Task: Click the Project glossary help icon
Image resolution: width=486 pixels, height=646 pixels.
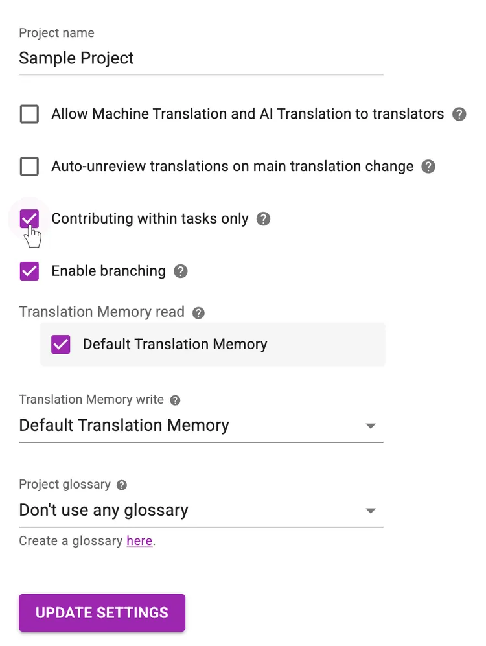Action: coord(122,484)
